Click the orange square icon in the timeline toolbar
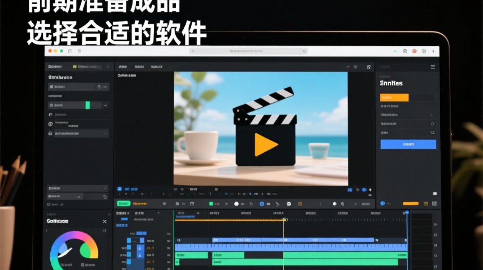Viewport: 483px width, 270px height. [x=300, y=204]
